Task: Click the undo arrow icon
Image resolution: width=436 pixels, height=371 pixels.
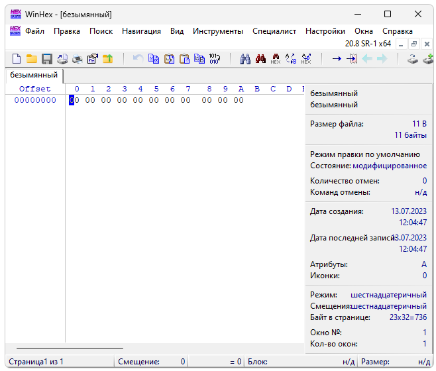Action: point(138,59)
